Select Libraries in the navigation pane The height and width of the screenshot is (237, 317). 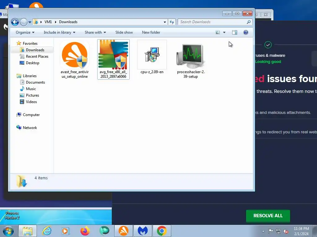pos(29,76)
